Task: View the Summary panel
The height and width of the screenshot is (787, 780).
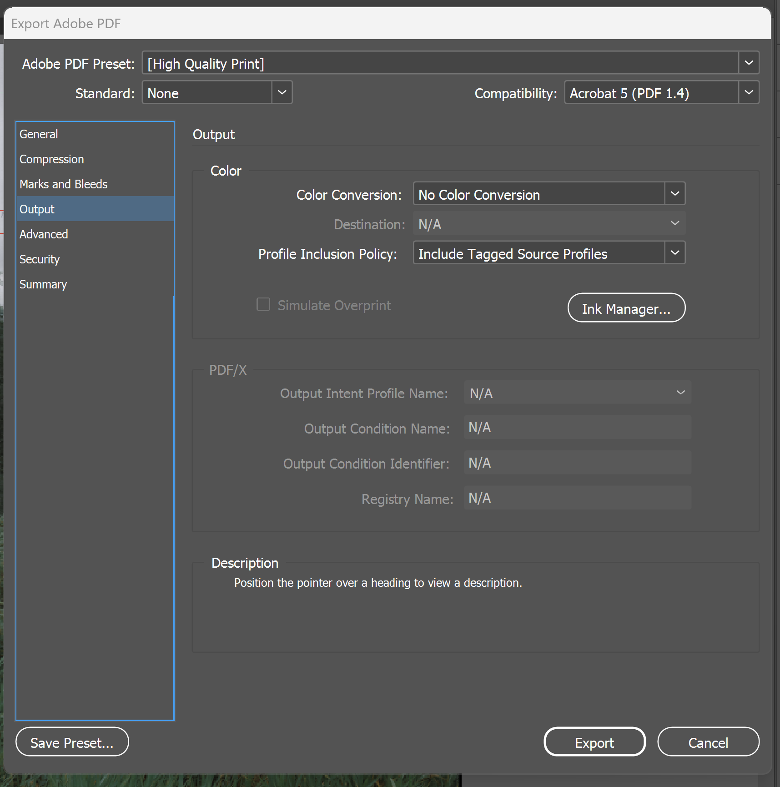Action: [43, 284]
